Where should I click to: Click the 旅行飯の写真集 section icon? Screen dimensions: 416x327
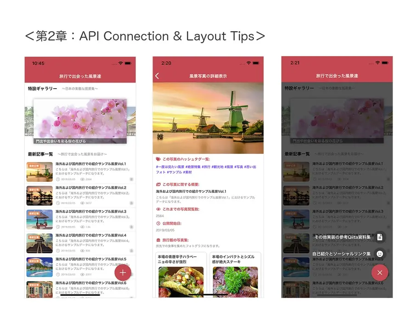[x=158, y=240]
